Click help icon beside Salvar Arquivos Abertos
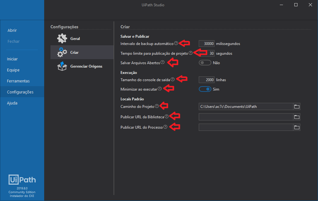This screenshot has width=318, height=201. click(162, 62)
